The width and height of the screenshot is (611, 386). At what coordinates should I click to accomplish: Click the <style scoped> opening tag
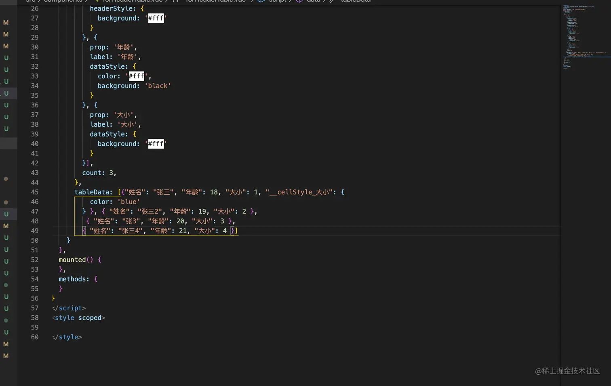pos(78,318)
